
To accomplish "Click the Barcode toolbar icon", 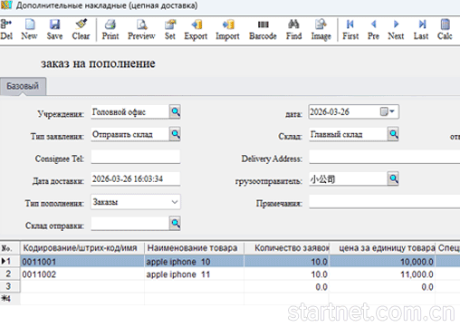I will [263, 30].
